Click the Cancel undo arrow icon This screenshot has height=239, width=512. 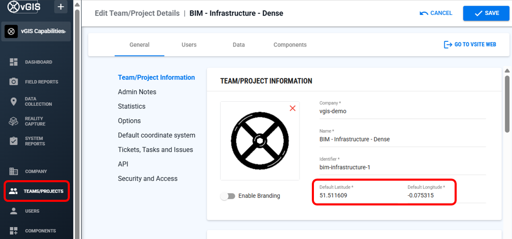coord(424,13)
